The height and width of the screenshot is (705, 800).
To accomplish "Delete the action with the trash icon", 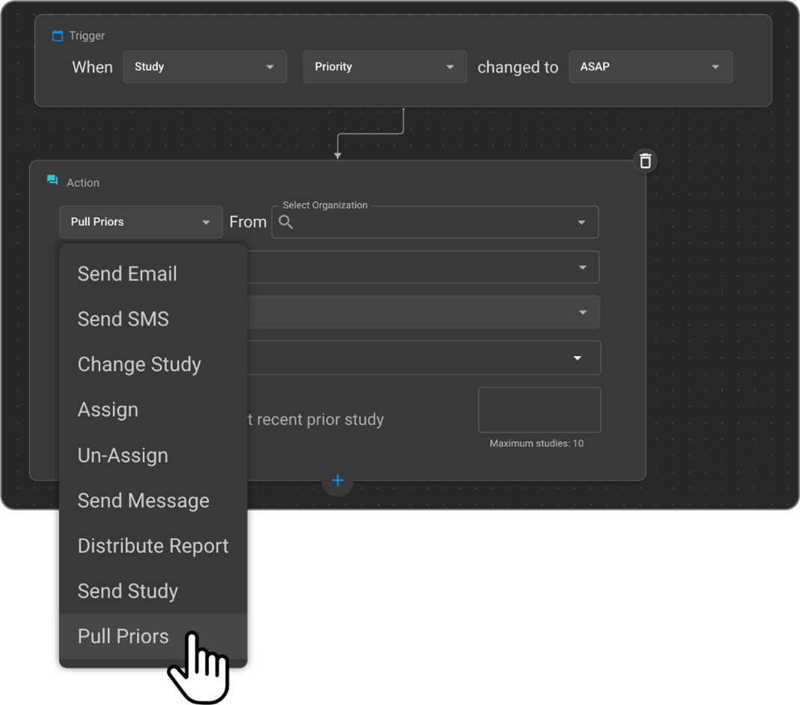I will point(645,161).
